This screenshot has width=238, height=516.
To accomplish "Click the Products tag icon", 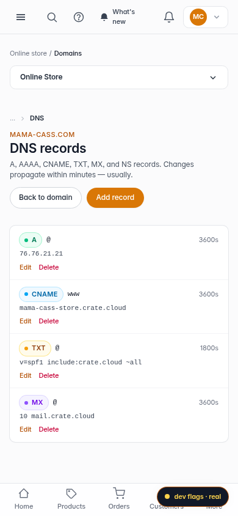I will pos(71,493).
